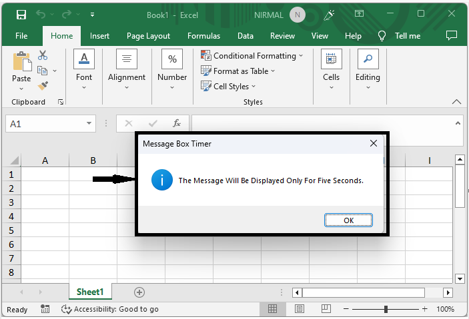Open the Formulas tab
The height and width of the screenshot is (319, 469).
[x=203, y=36]
